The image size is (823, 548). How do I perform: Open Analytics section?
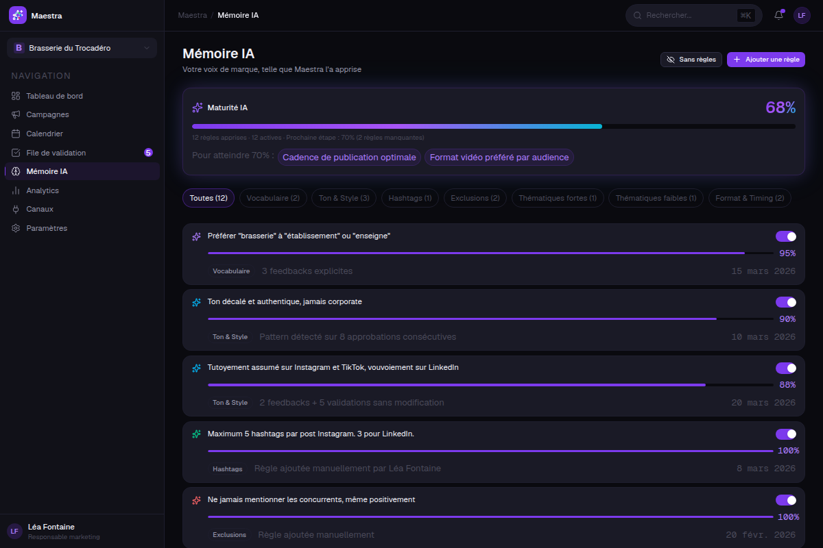pos(82,190)
